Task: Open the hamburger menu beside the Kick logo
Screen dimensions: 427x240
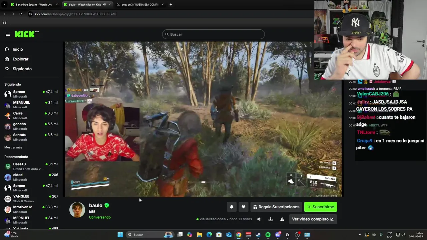Action: pyautogui.click(x=8, y=34)
